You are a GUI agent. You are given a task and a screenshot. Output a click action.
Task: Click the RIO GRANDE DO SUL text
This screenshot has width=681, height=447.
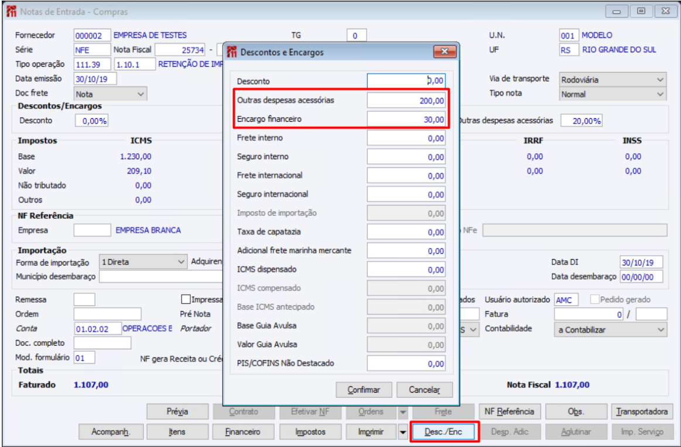pyautogui.click(x=620, y=50)
